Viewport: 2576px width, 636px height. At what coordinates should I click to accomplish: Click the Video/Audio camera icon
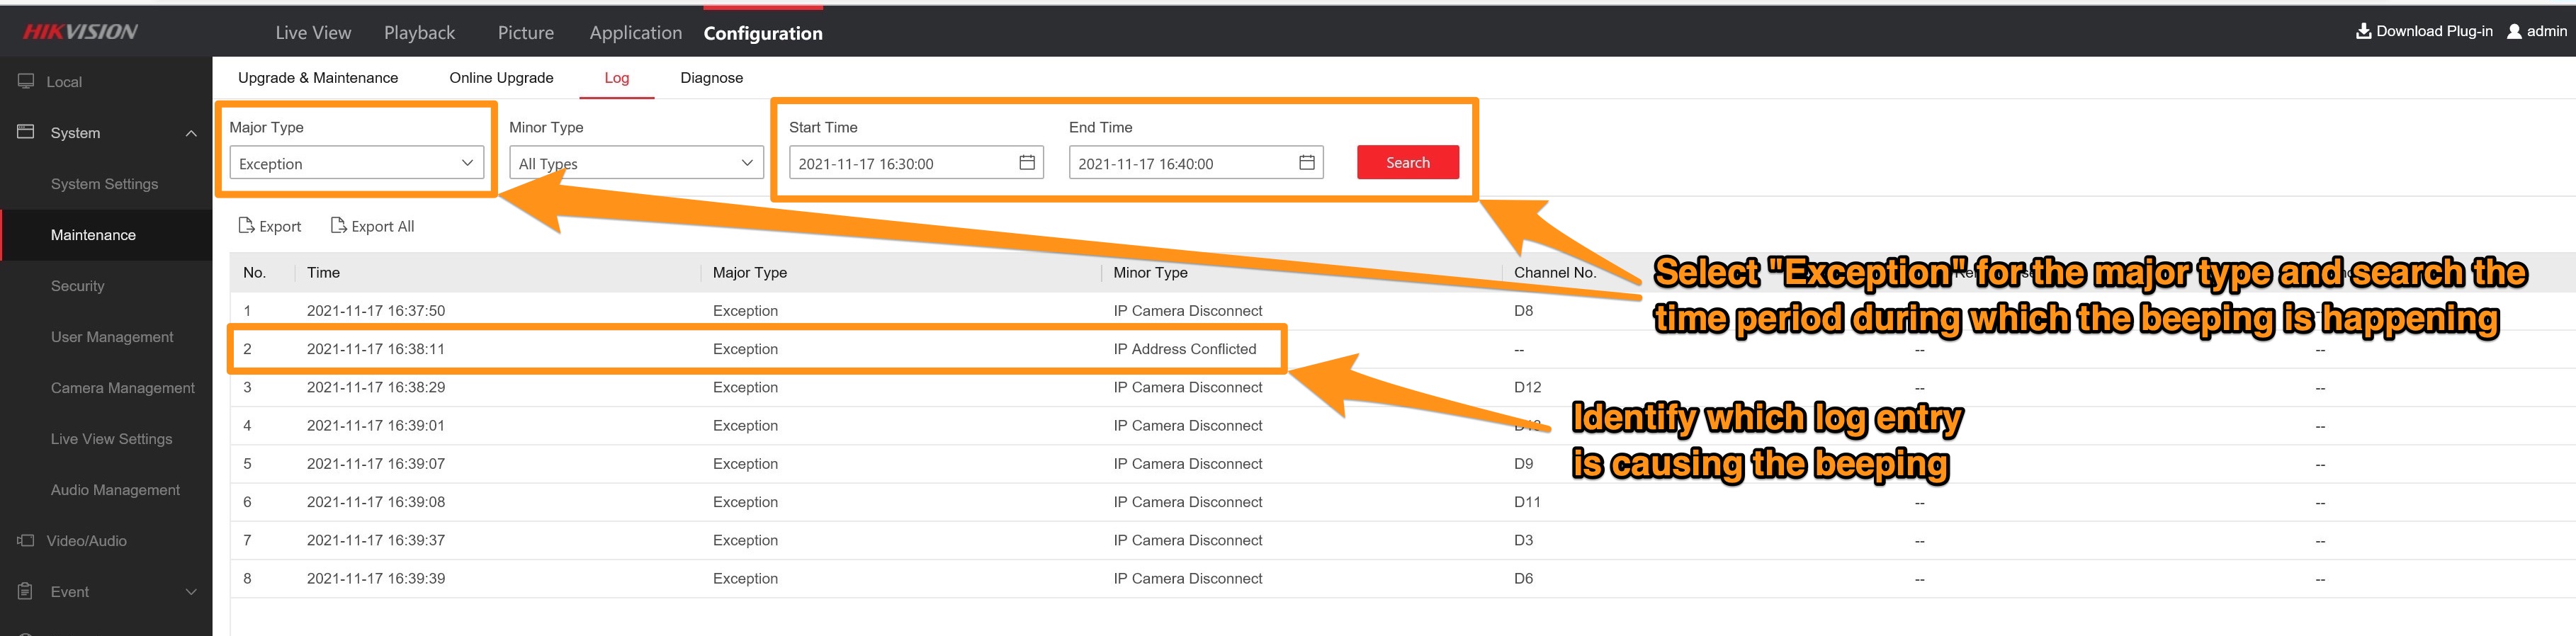pos(26,541)
